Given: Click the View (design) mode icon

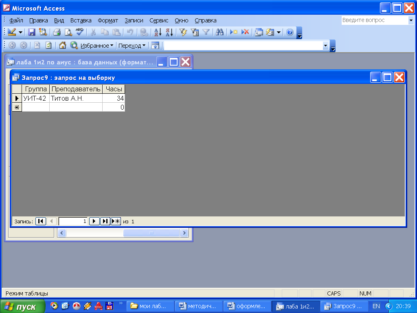Looking at the screenshot, I should (12, 32).
